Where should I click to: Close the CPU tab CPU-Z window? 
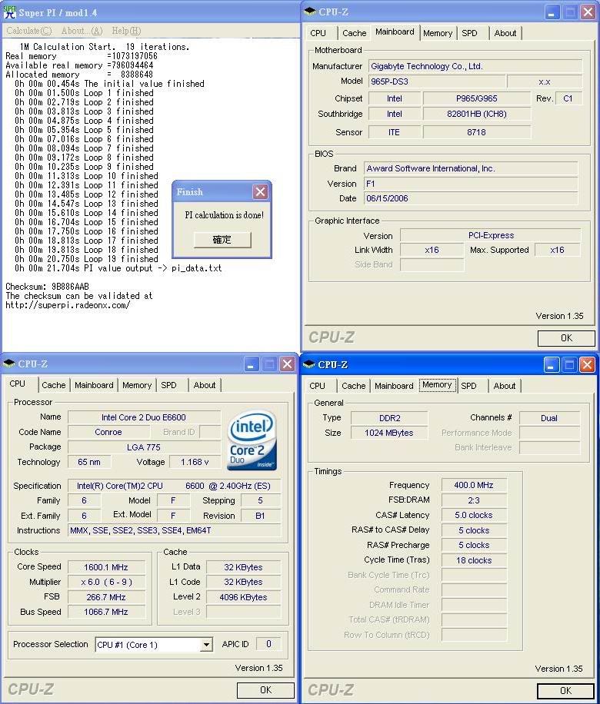(287, 364)
